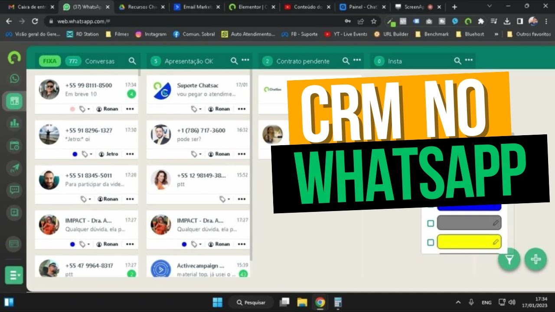Check the gray label checkbox
The width and height of the screenshot is (555, 312).
pyautogui.click(x=431, y=223)
